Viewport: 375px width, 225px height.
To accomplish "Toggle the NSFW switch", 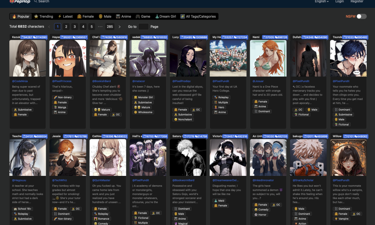I will click(361, 16).
